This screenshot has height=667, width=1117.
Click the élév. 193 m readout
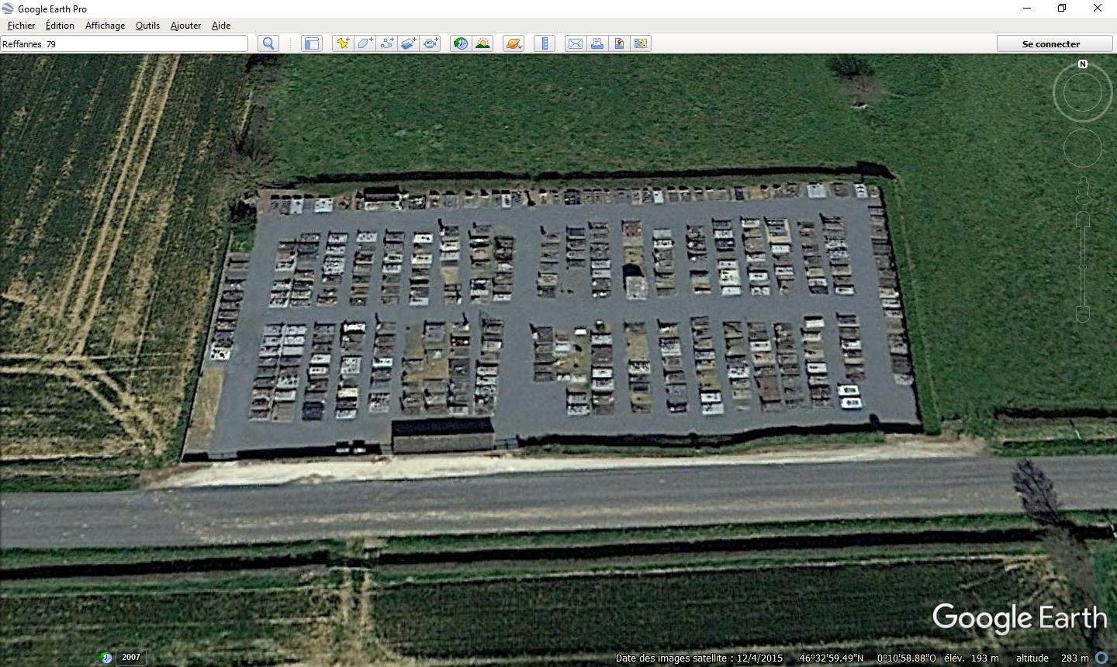coord(971,658)
